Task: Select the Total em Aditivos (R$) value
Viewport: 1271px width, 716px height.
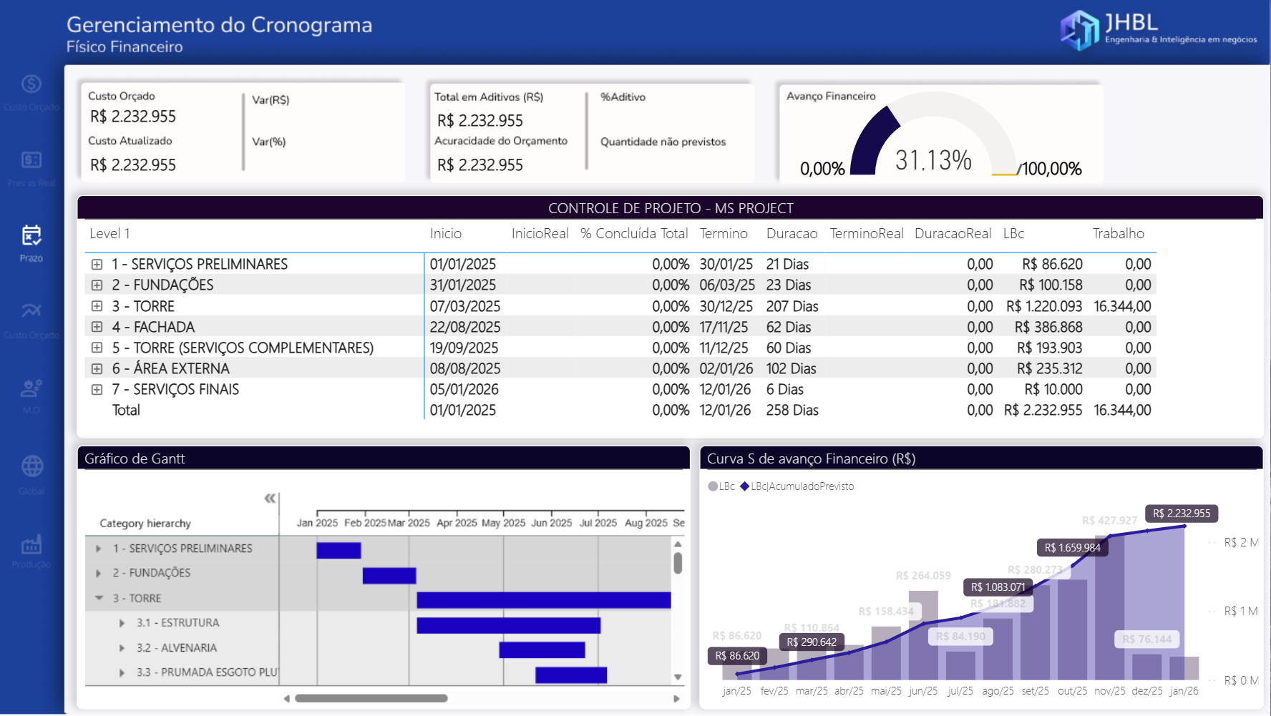Action: click(480, 121)
